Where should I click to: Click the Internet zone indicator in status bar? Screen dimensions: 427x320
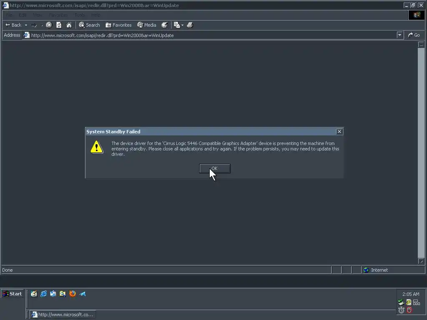click(393, 270)
